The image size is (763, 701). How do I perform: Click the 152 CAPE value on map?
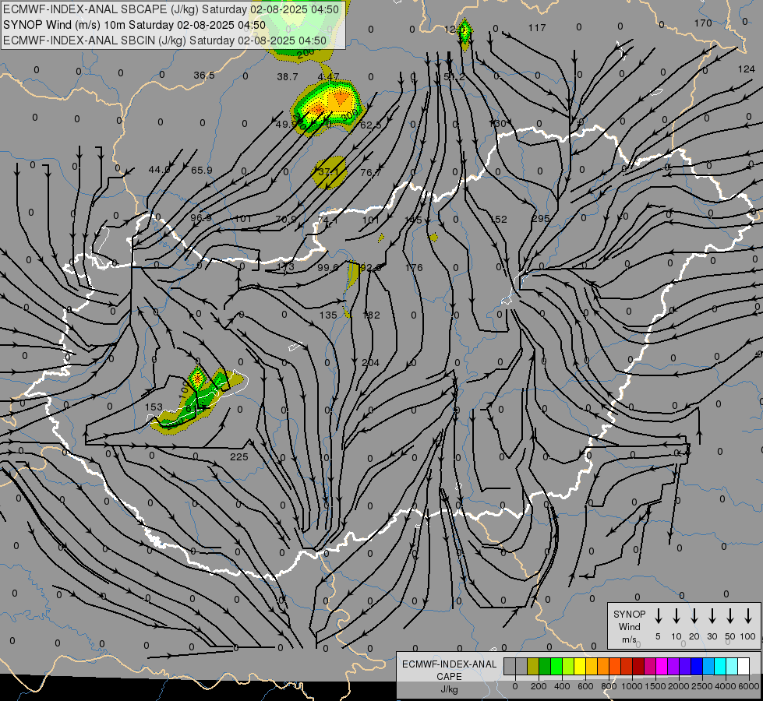(498, 220)
